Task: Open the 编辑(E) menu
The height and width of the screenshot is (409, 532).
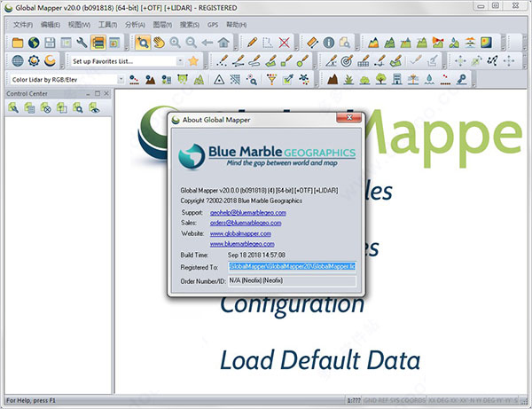Action: pos(51,25)
